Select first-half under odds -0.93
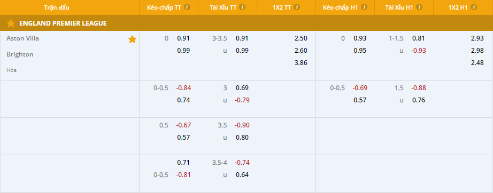Viewport: 493px width, 193px height. (419, 51)
